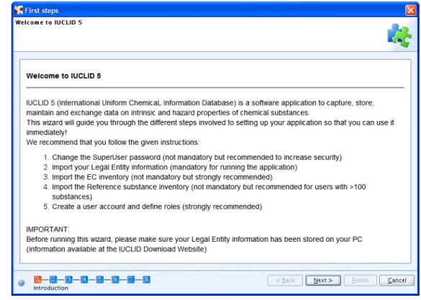Viewport: 421px width, 300px height.
Task: Click the Cancel button
Action: tap(397, 281)
